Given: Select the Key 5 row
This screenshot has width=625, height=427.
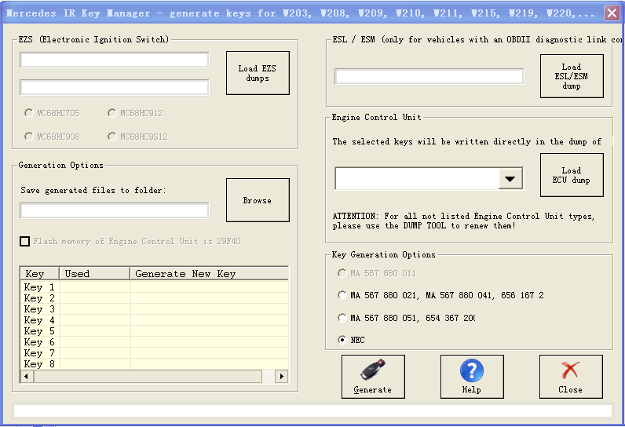Looking at the screenshot, I should tap(154, 331).
